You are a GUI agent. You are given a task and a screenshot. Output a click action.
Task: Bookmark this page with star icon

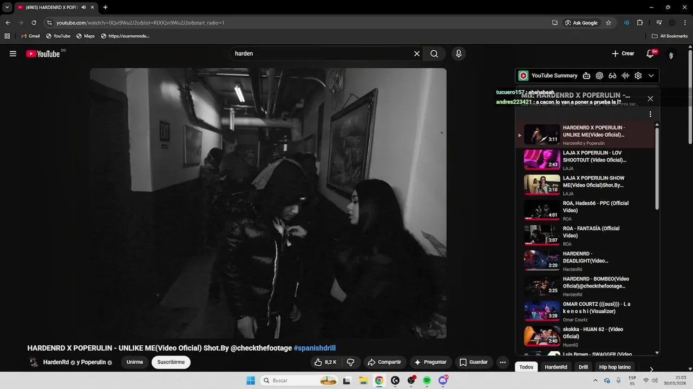[x=609, y=23]
